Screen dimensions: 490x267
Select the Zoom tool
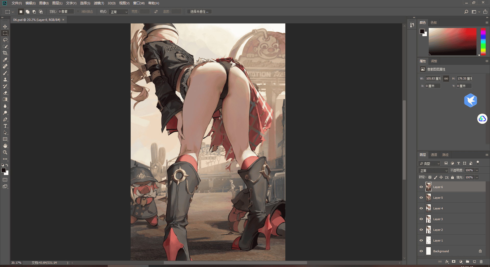5,152
